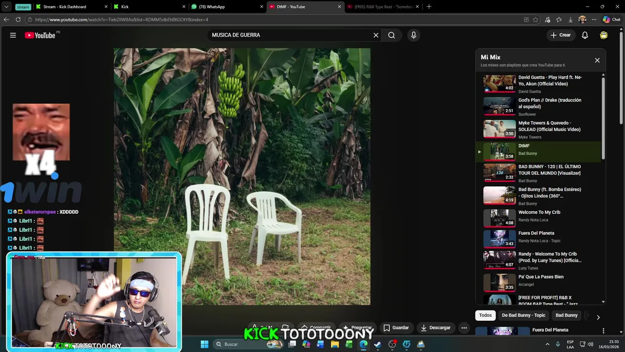Open the YouTube account avatar menu
Screen dimensions: 625x352
click(604, 35)
